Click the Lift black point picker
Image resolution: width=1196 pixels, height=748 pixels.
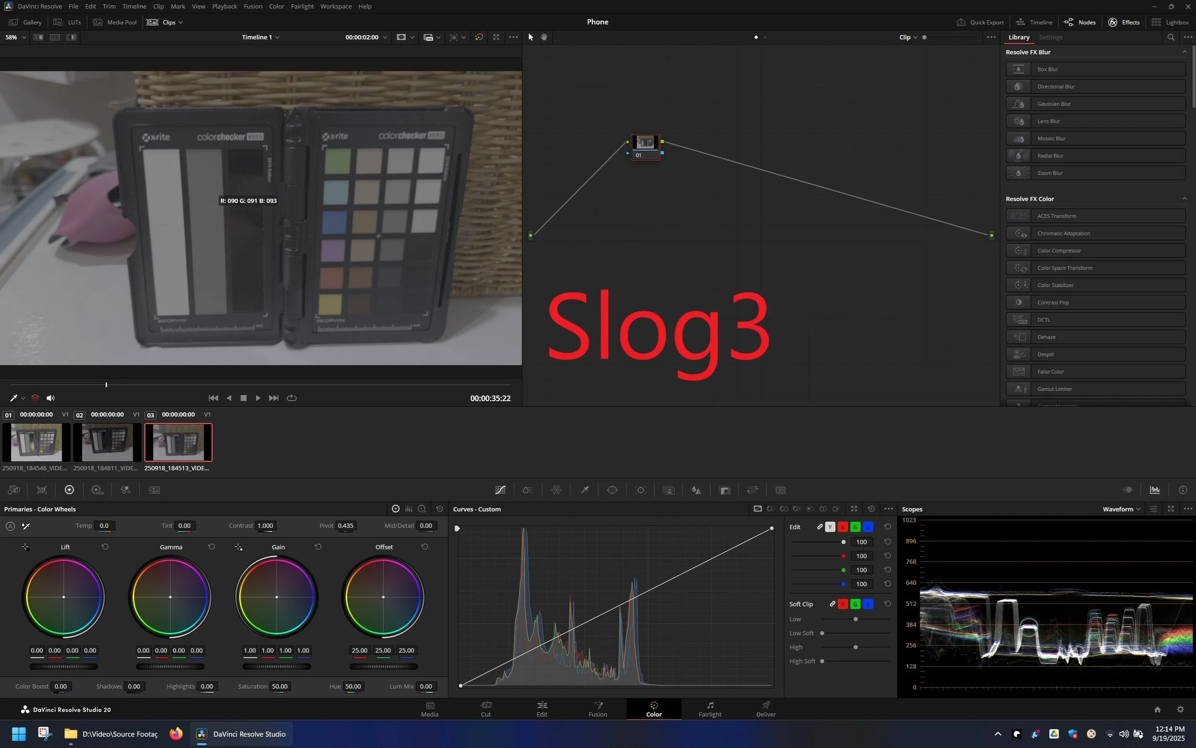point(25,547)
